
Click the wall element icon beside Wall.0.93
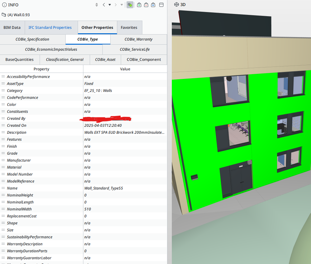[x=4, y=15]
